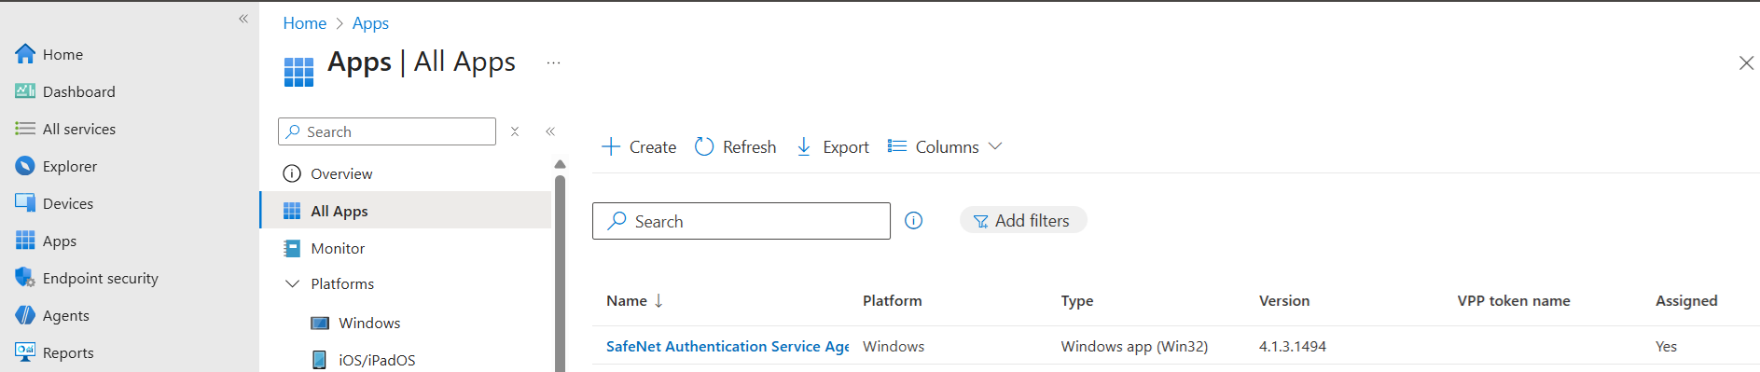Click the Create button
The height and width of the screenshot is (372, 1760).
(639, 146)
